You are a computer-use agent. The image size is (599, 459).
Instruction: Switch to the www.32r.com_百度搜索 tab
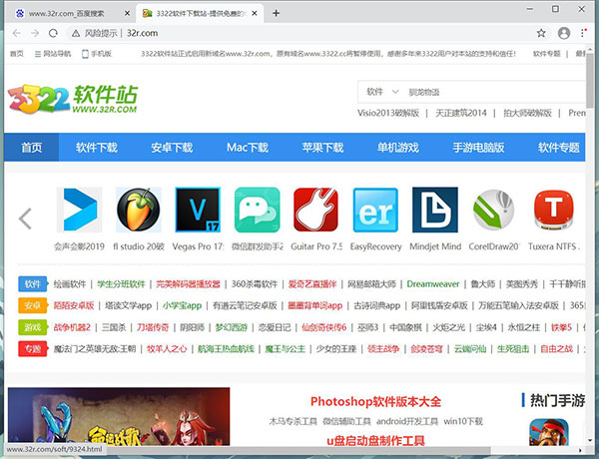point(69,13)
